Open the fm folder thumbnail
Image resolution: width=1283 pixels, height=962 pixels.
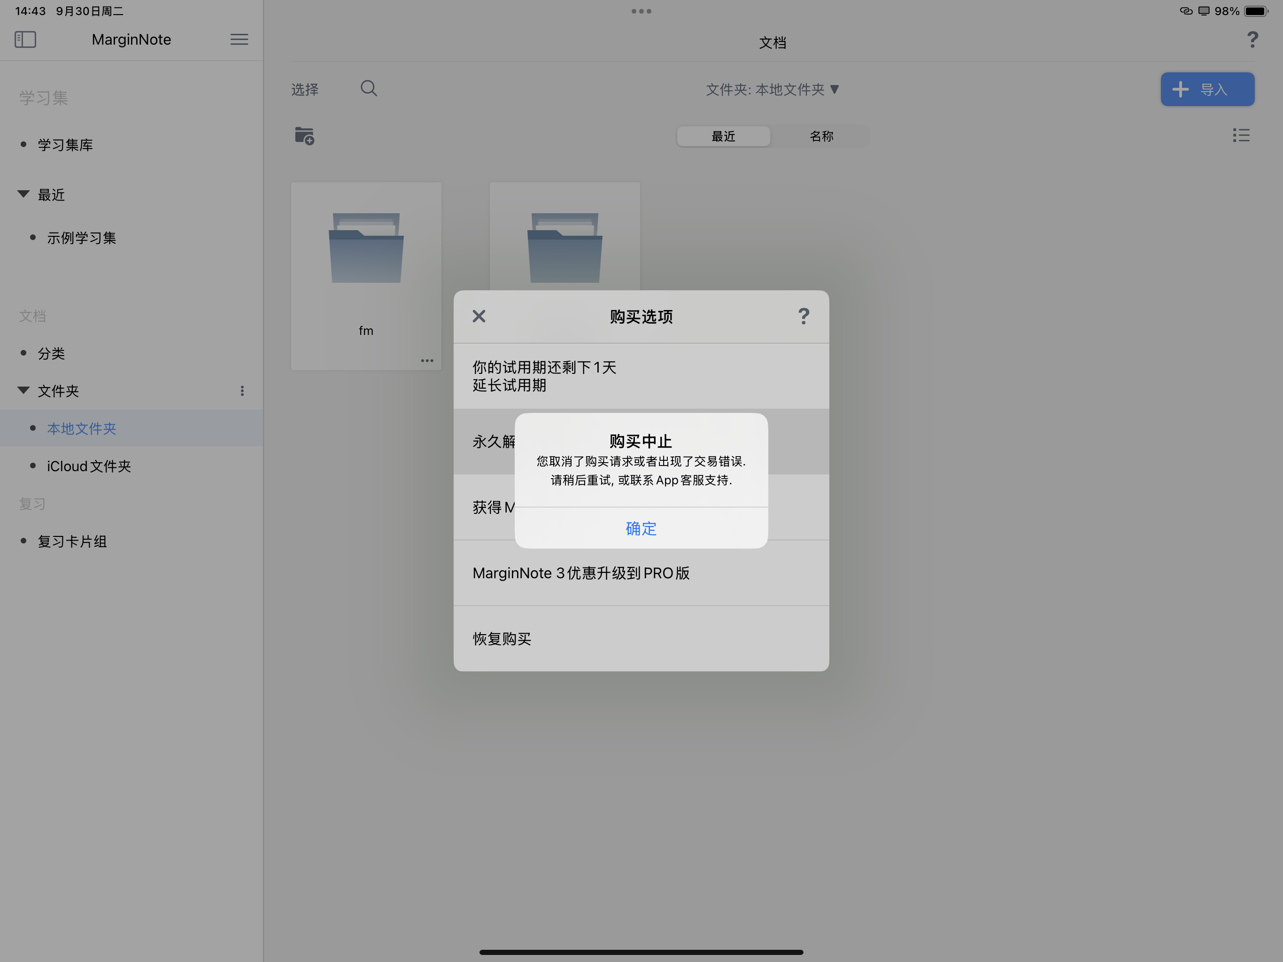click(366, 276)
